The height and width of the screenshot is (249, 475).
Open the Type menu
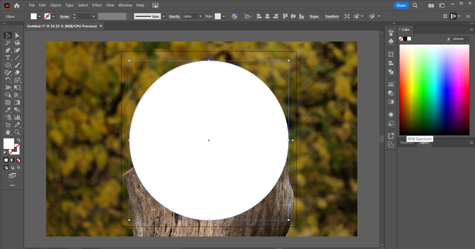tap(70, 5)
